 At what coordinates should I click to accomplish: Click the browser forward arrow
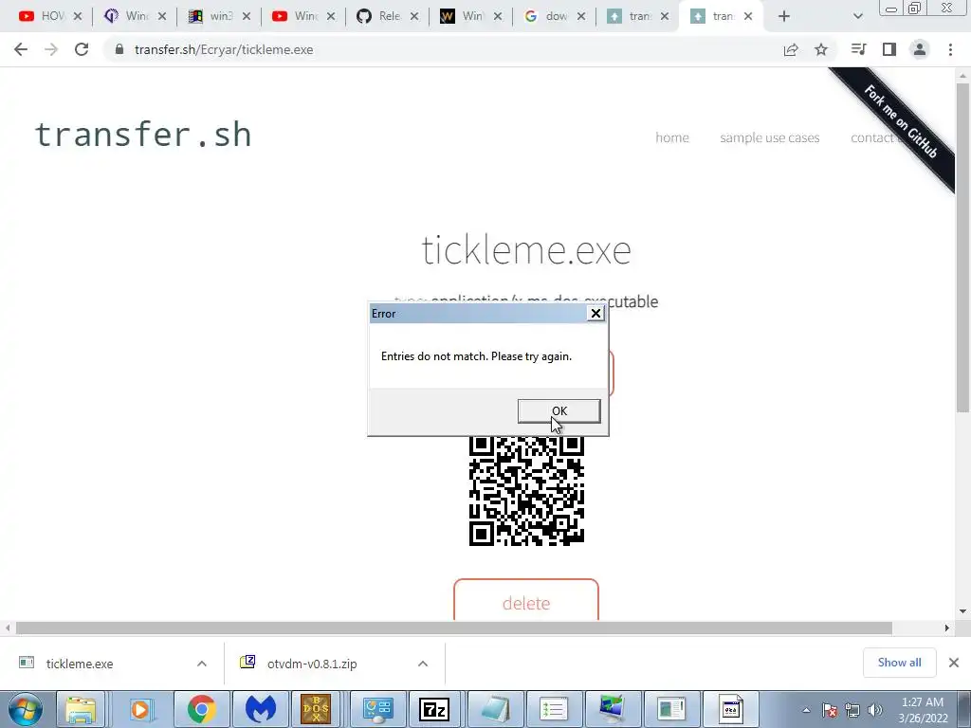point(51,49)
